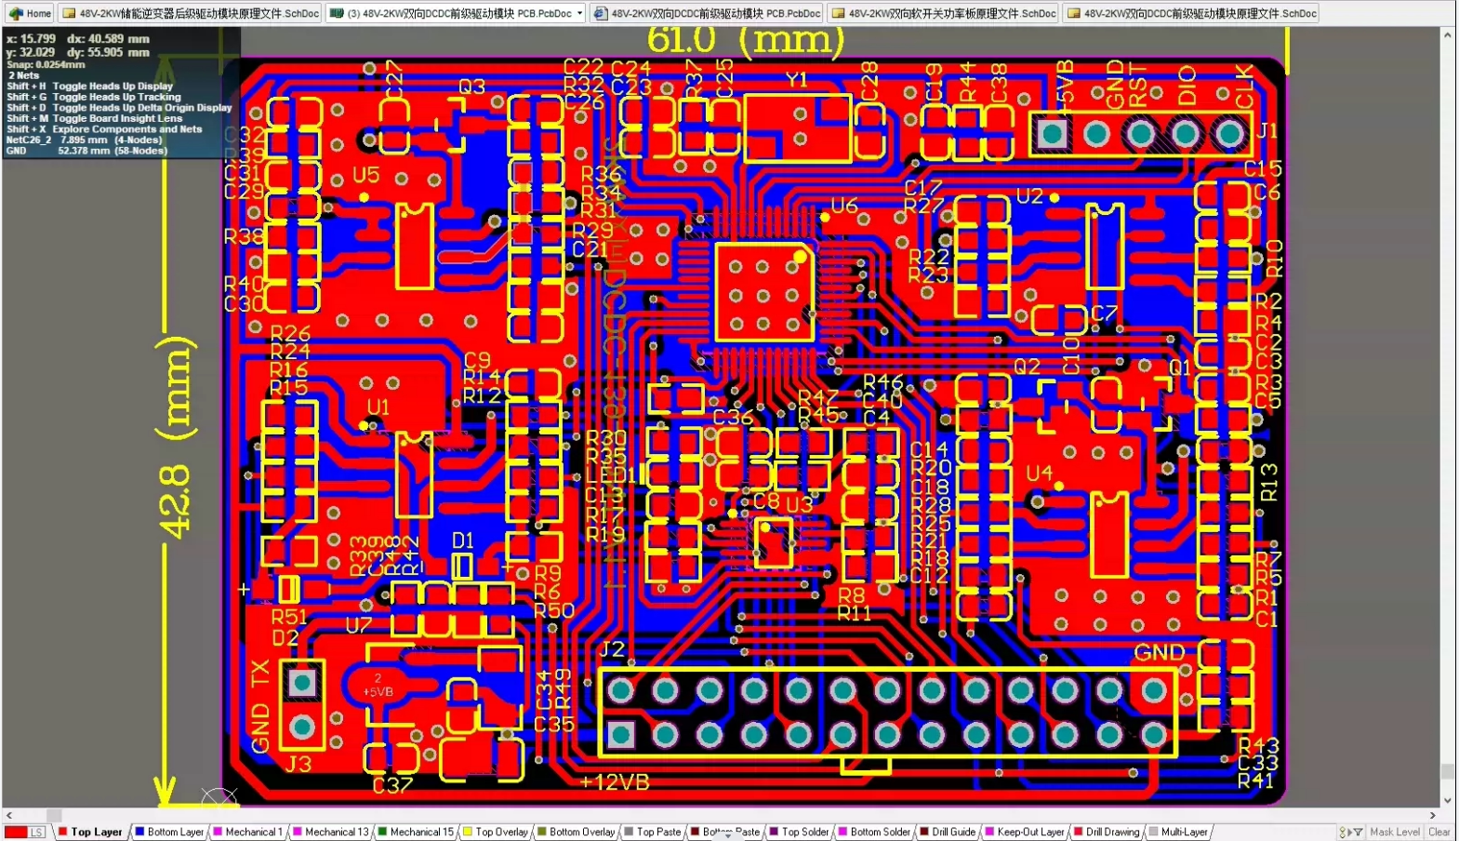Click the 42.8 (mm) height dimension text
1459x841 pixels.
[177, 437]
